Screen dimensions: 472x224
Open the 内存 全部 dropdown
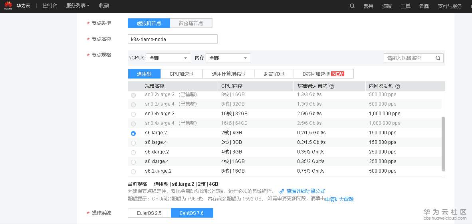(228, 58)
